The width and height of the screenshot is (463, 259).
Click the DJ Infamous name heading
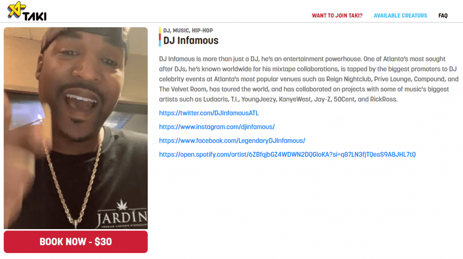(x=191, y=41)
